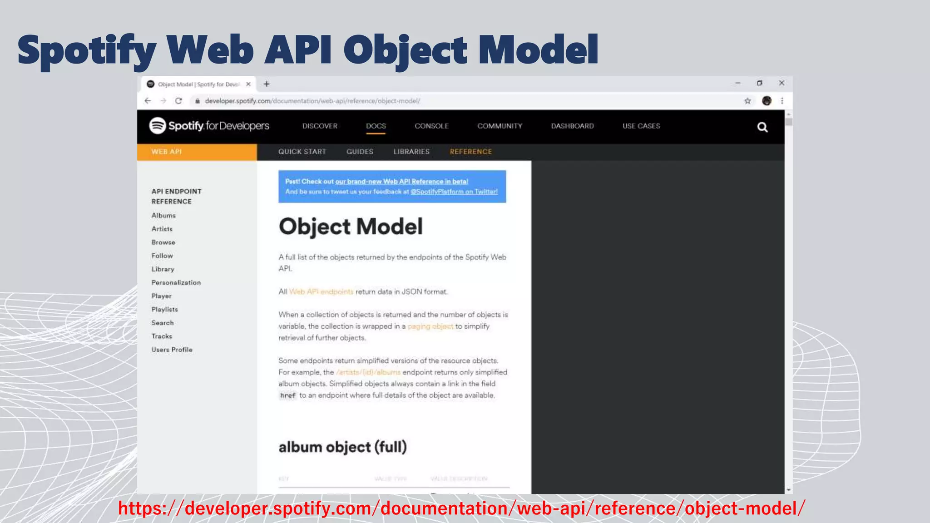The width and height of the screenshot is (930, 523).
Task: Click the scrollbar down arrow
Action: pyautogui.click(x=789, y=490)
